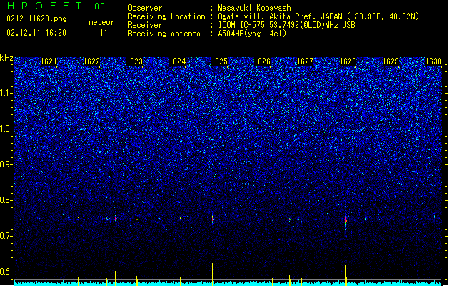Click the 0.9 kHz axis tick label
This screenshot has height=286, width=449.
pos(6,164)
